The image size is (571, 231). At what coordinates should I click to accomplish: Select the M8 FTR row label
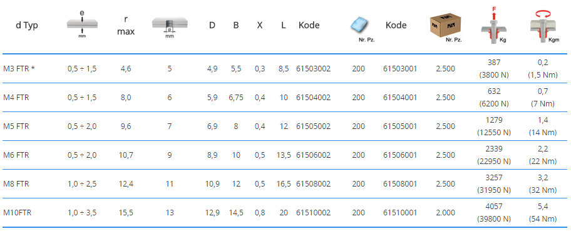point(16,183)
